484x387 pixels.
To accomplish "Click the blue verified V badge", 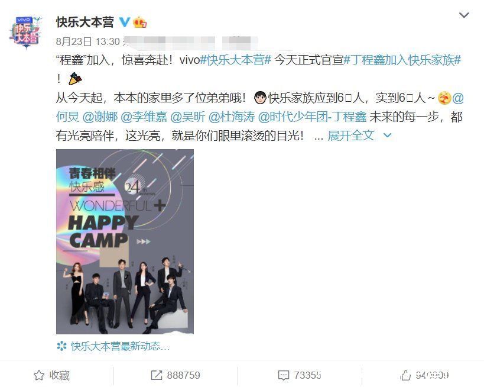I will [124, 22].
